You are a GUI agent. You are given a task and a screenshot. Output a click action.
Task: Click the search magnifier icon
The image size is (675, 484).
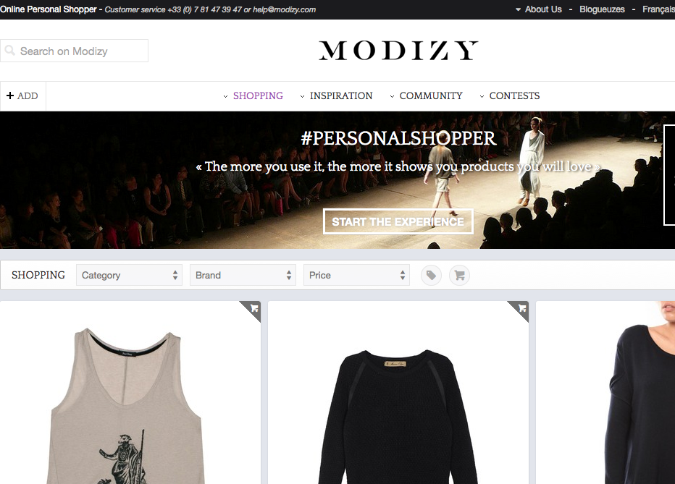click(x=10, y=51)
